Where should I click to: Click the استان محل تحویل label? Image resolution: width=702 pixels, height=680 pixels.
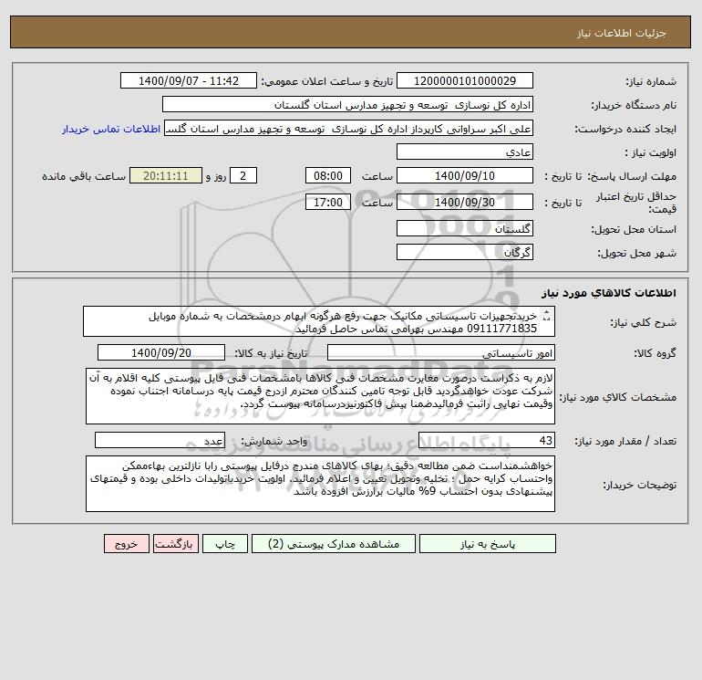[634, 229]
